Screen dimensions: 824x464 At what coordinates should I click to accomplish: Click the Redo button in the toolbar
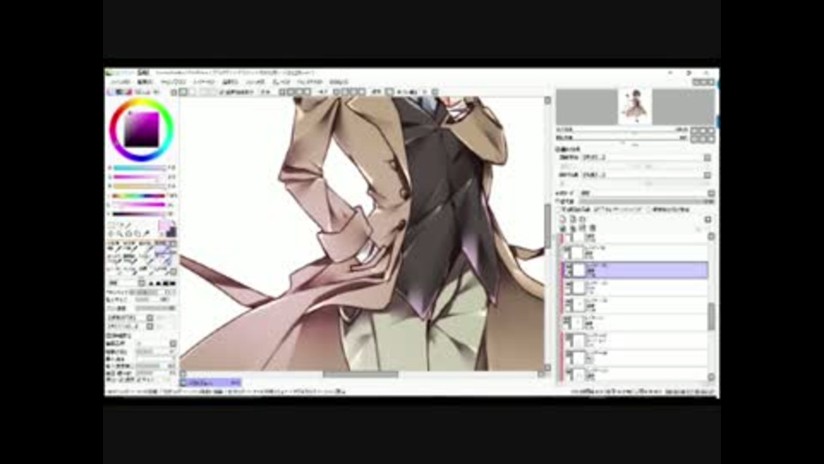192,92
